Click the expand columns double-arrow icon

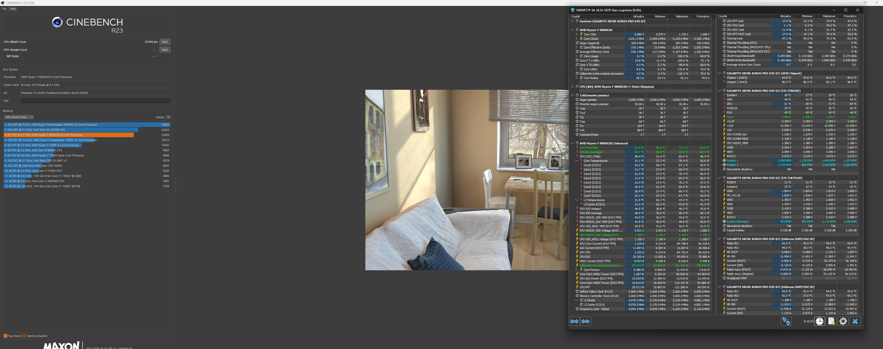click(574, 321)
